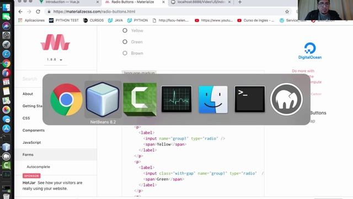Image resolution: width=353 pixels, height=199 pixels.
Task: Open Autocomplete under Forms
Action: 38,167
